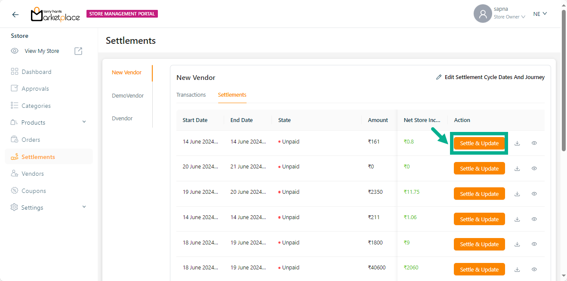Click the page vertical scrollbar

point(564,82)
